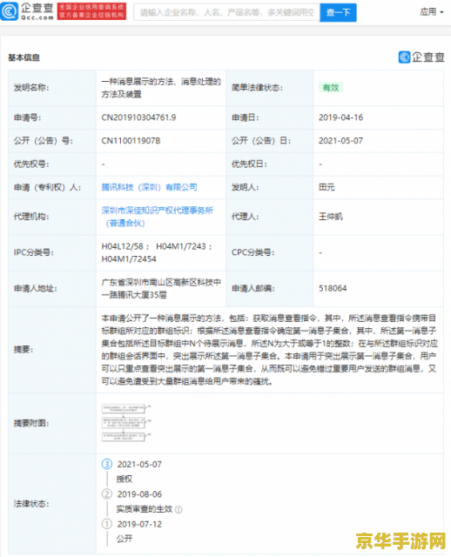Select application number CN201910304761.9
451x557 pixels.
click(138, 117)
